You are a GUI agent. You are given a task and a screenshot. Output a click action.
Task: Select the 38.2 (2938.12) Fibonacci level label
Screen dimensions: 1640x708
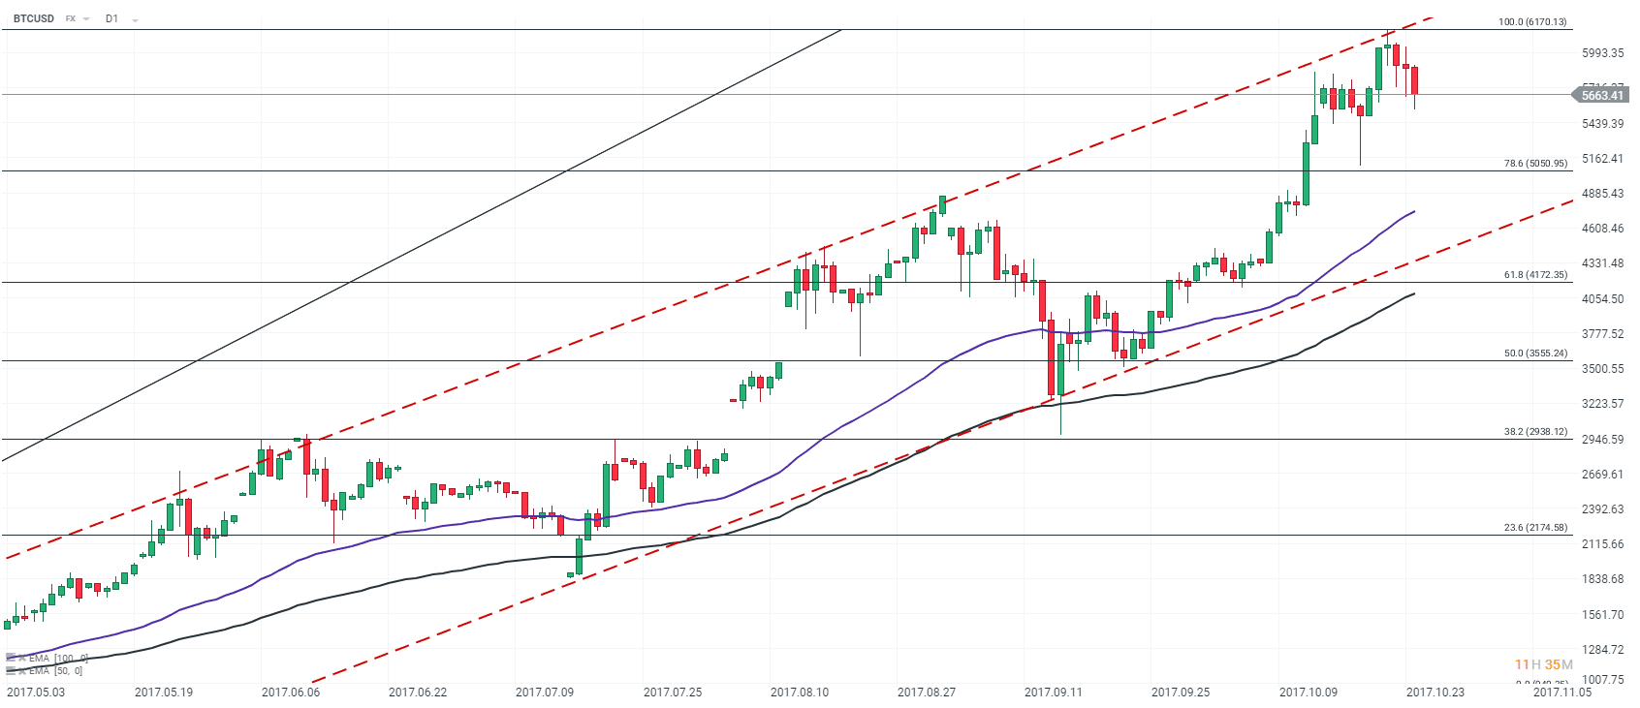(x=1535, y=432)
